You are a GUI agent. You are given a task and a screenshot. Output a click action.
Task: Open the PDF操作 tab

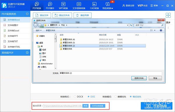[50, 6]
